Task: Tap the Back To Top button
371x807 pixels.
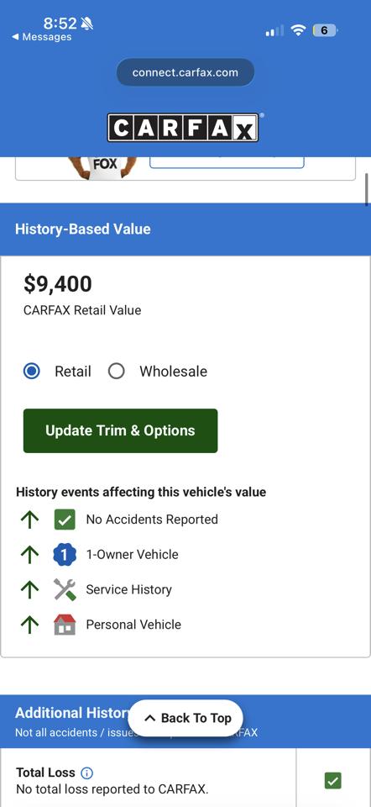Action: pyautogui.click(x=185, y=718)
